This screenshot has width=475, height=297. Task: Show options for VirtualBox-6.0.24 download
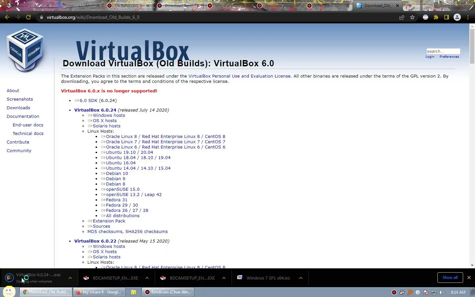pyautogui.click(x=70, y=278)
